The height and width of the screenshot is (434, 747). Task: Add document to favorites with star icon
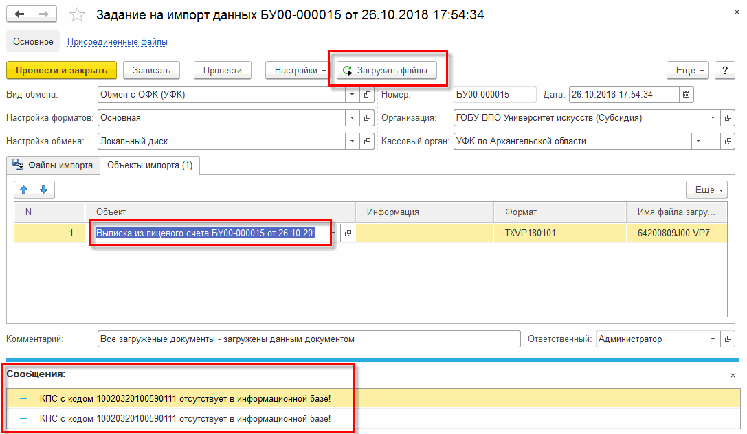point(77,14)
